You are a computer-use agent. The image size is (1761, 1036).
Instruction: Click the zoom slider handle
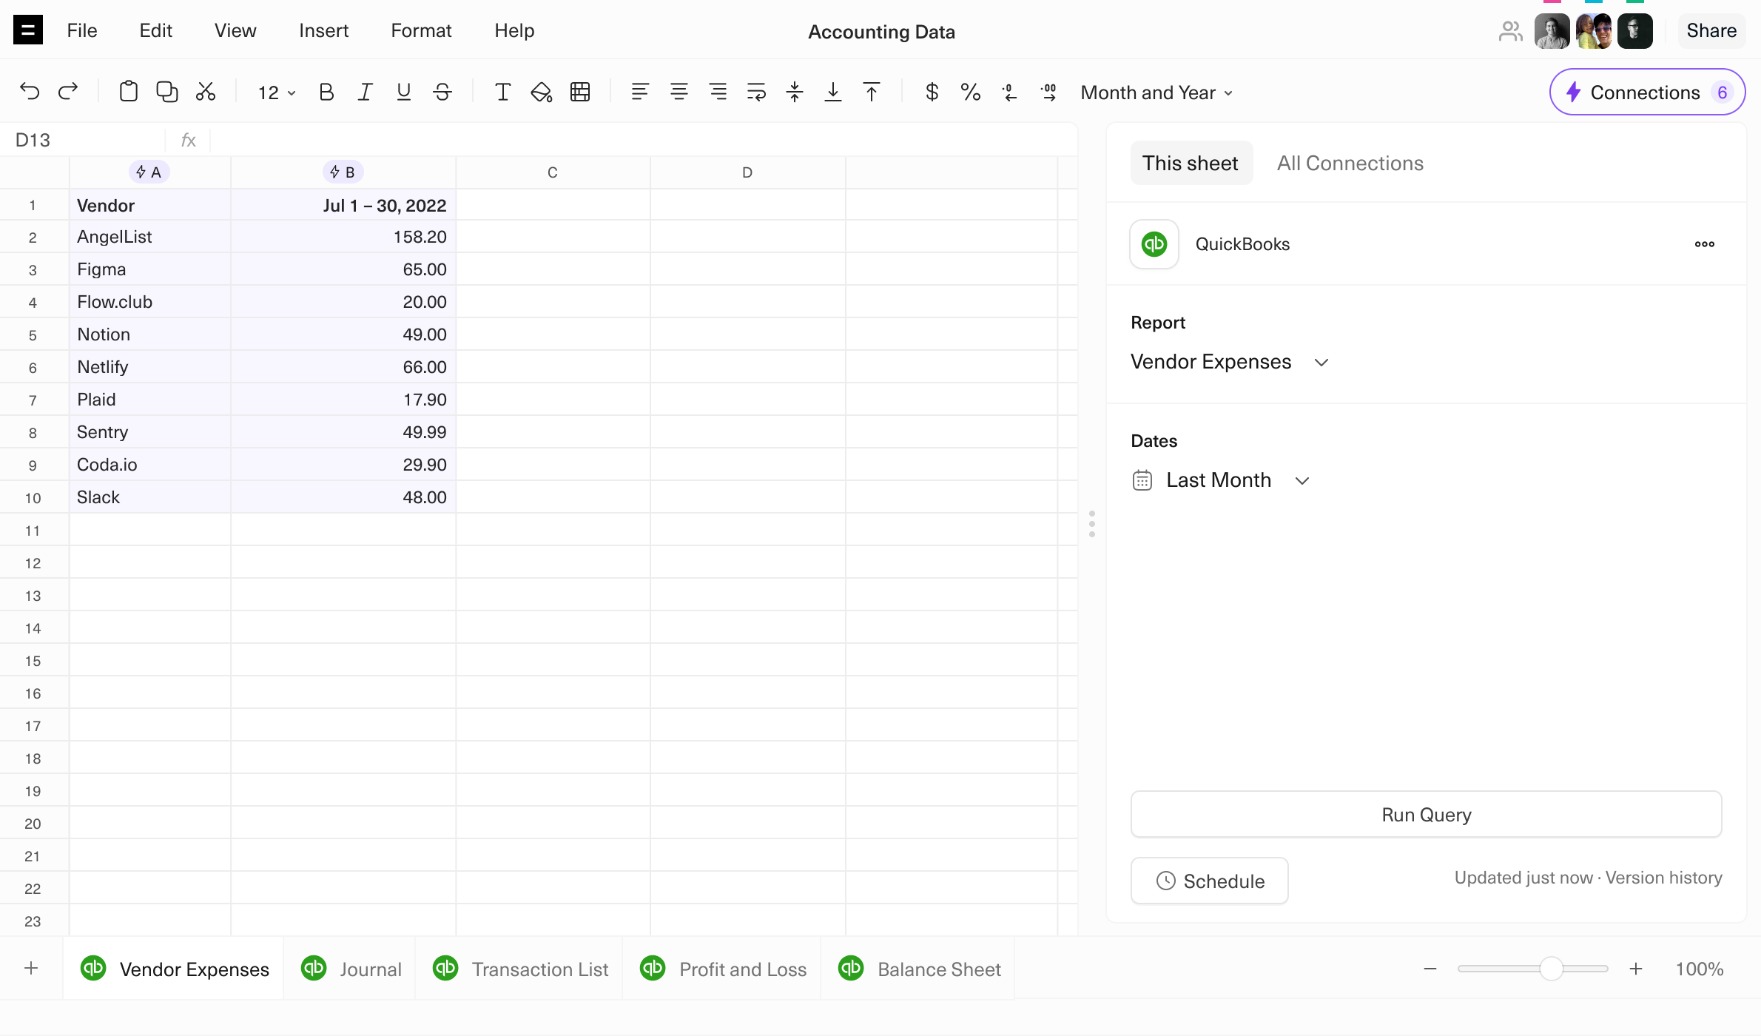pos(1551,969)
